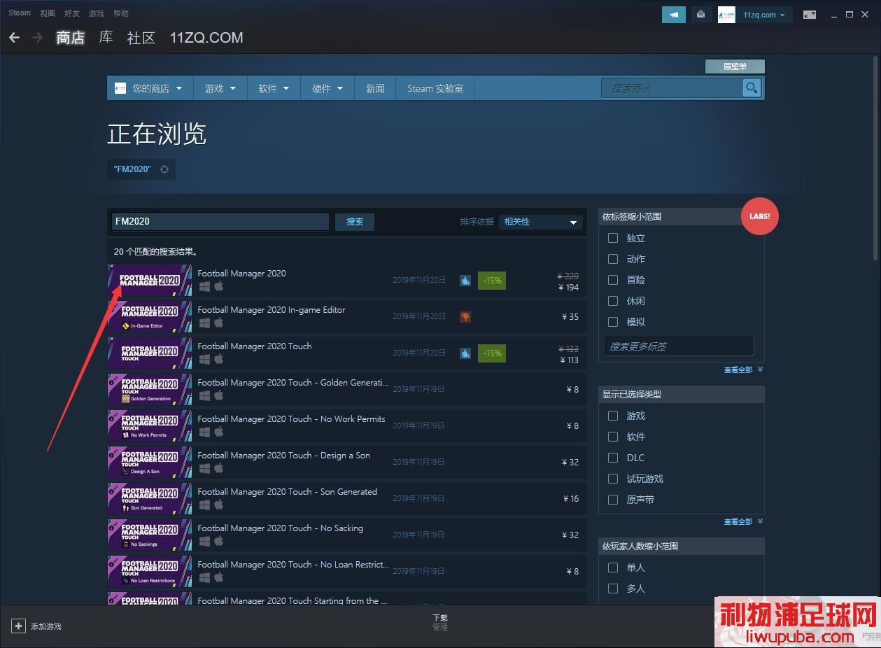Click the FM2020 search term field
Viewport: 881px width, 648px height.
[220, 222]
